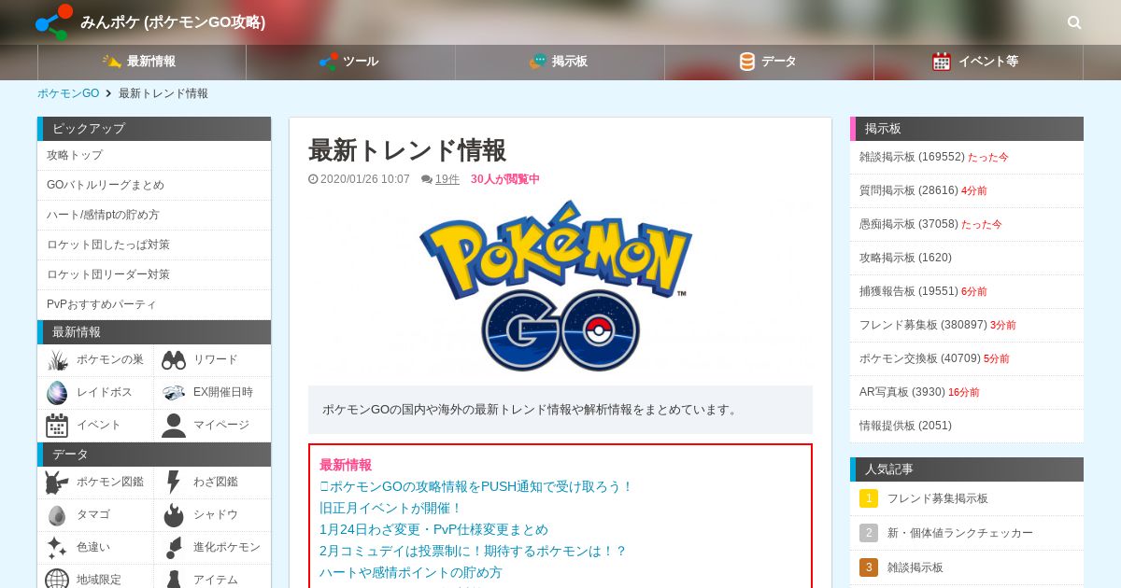The width and height of the screenshot is (1121, 588).
Task: Open 愚痴掲示板 (37058) board
Action: tap(967, 224)
